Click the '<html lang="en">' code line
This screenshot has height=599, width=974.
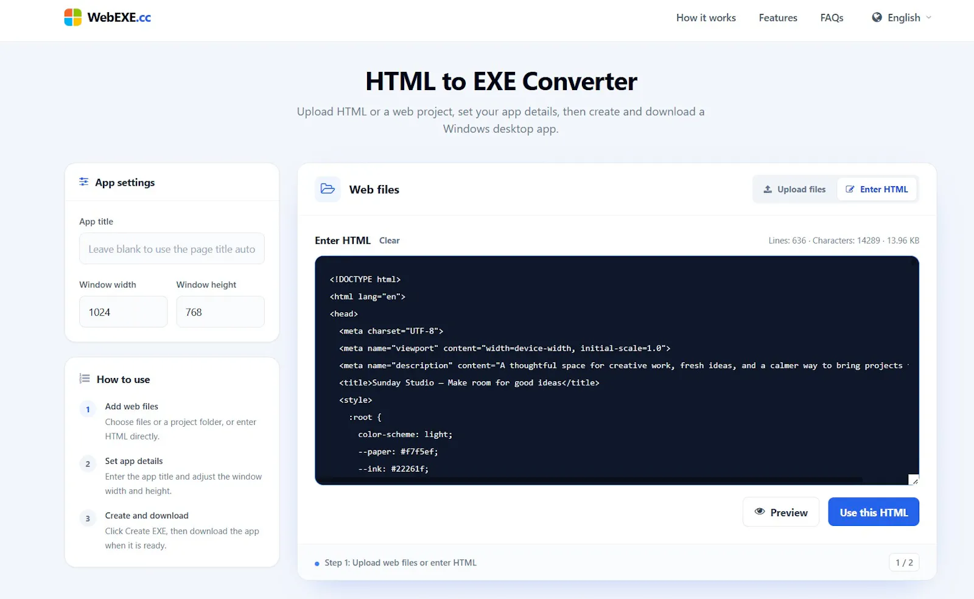(368, 296)
